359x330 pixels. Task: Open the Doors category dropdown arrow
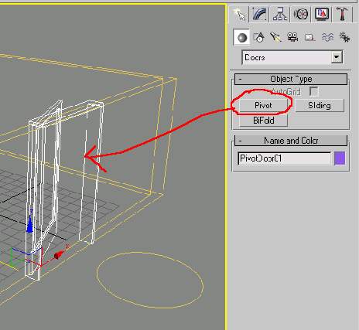tap(337, 57)
